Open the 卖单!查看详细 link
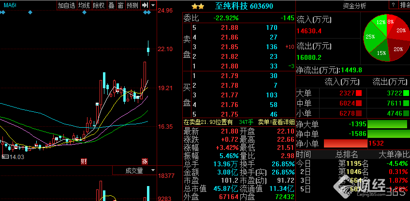The image size is (410, 201). tap(277, 122)
